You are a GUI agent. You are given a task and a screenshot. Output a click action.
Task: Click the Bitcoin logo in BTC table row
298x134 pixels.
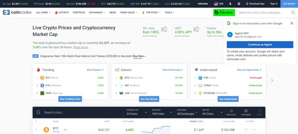pyautogui.click(x=46, y=130)
